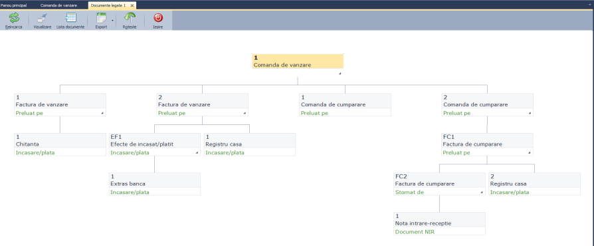Collapse the FC1 Factura de cumparare arrow
This screenshot has width=594, height=246.
[530, 153]
